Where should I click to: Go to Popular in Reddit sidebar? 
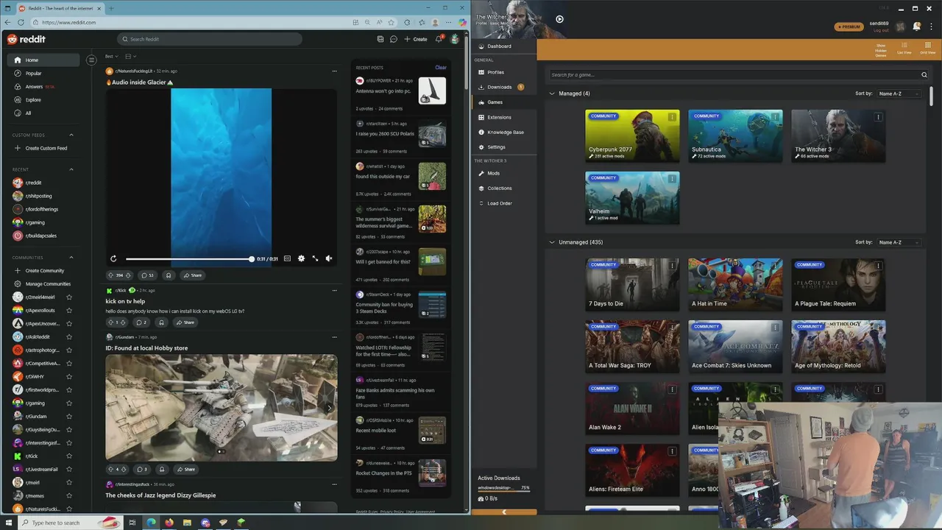click(x=44, y=74)
